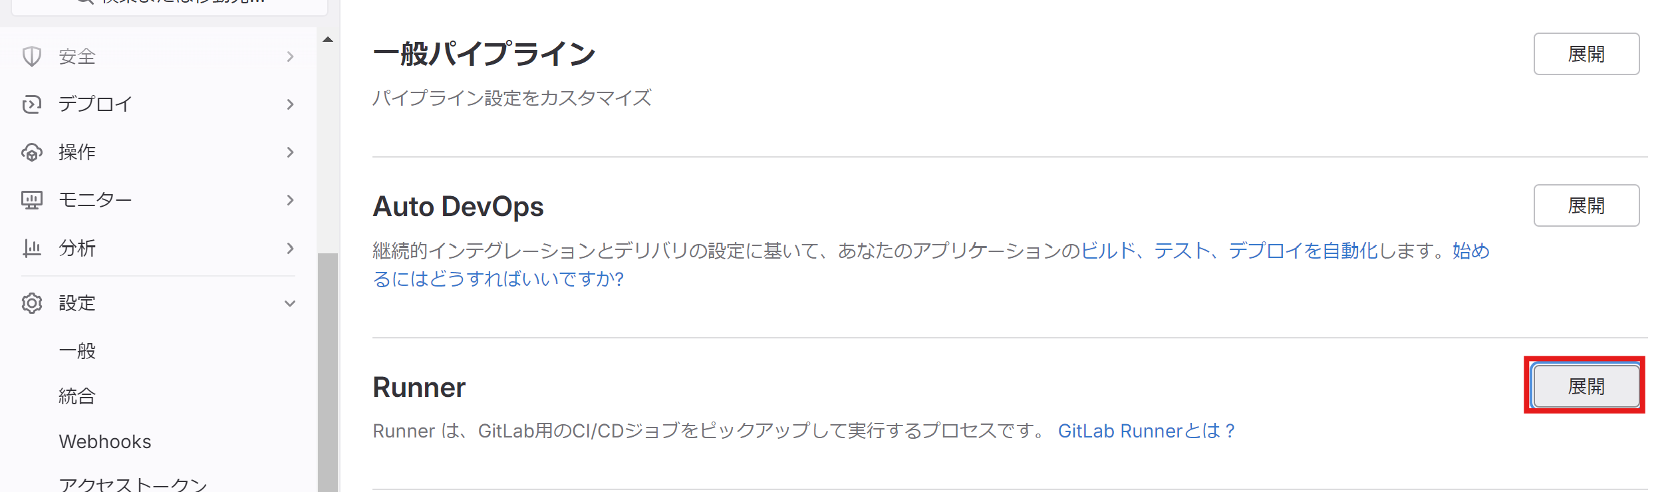Expand the デプロイ menu chevron

(290, 104)
